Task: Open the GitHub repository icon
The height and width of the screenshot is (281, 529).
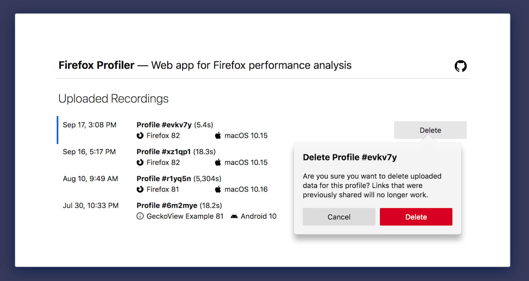Action: click(460, 66)
